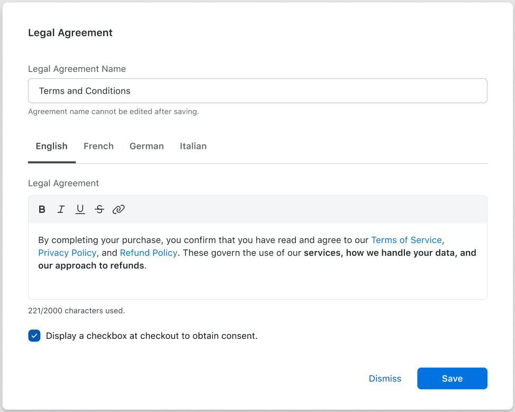
Task: Toggle strikethrough text formatting
Action: tap(99, 209)
